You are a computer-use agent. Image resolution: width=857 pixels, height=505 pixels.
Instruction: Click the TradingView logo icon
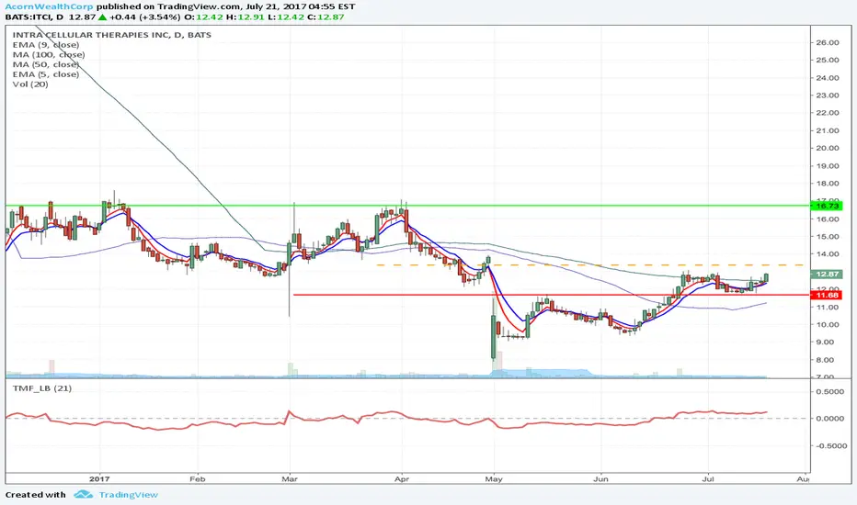pyautogui.click(x=84, y=495)
